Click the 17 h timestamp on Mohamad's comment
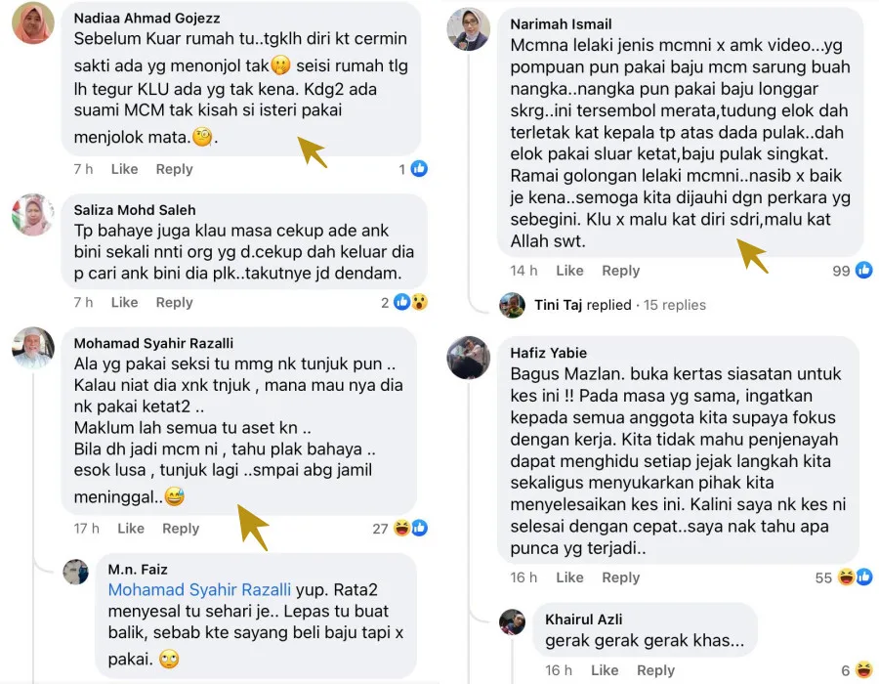The image size is (879, 684). [87, 529]
